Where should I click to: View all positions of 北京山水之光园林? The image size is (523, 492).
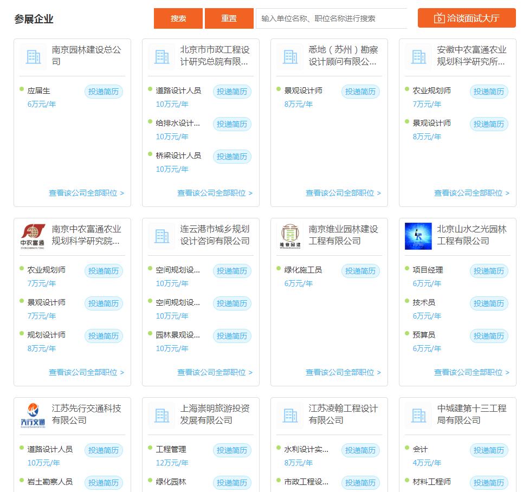click(x=472, y=372)
